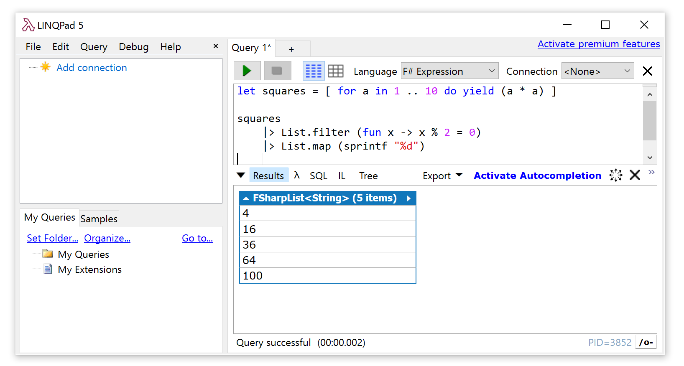Select the My Queries tab

(x=49, y=217)
